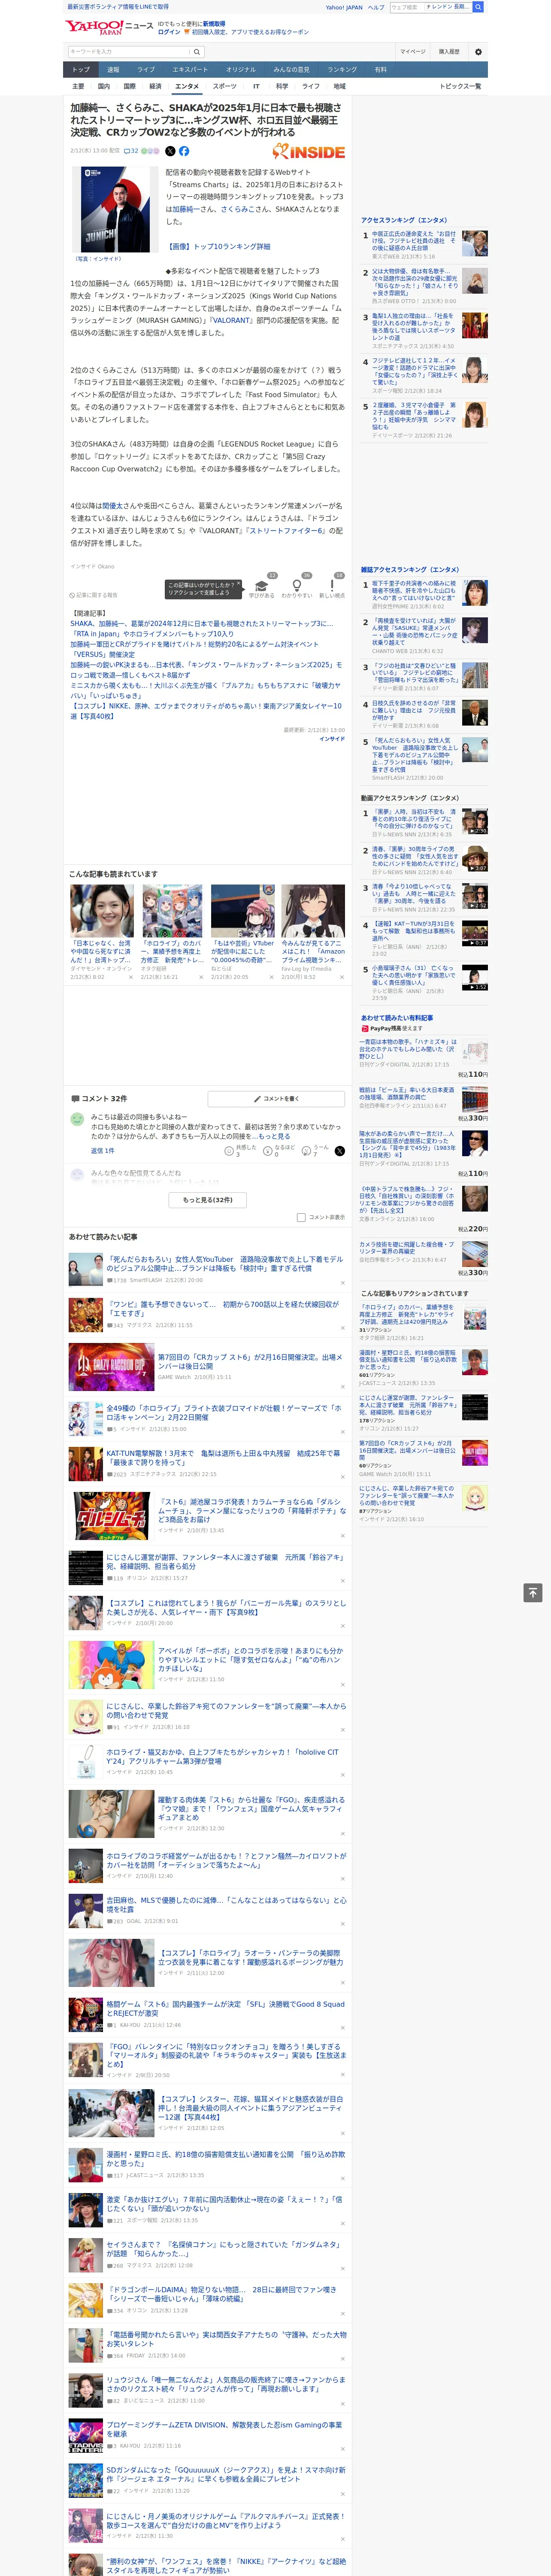This screenshot has width=551, height=2576.
Task: Click 記事に関する報告 report icon
Action: 94,595
